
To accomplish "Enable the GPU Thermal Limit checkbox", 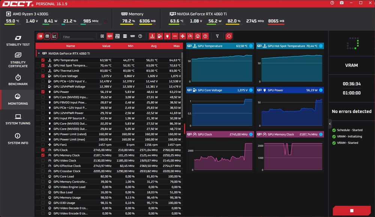I will [43, 71].
